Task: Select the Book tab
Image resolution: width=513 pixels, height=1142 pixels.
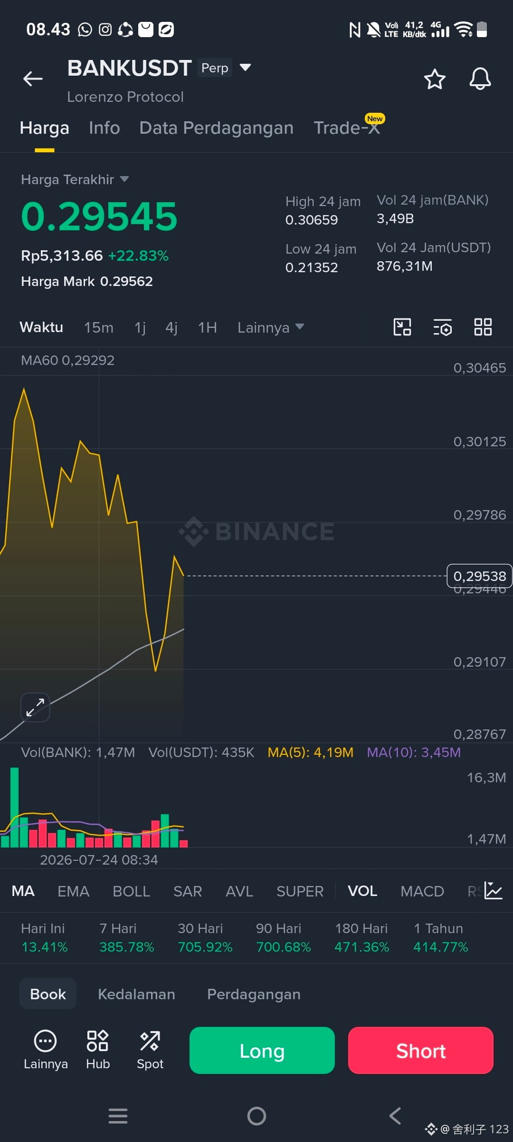Action: [x=48, y=994]
